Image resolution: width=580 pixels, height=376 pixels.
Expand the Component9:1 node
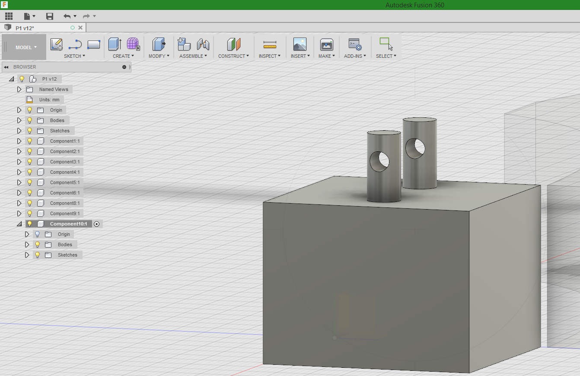tap(19, 213)
